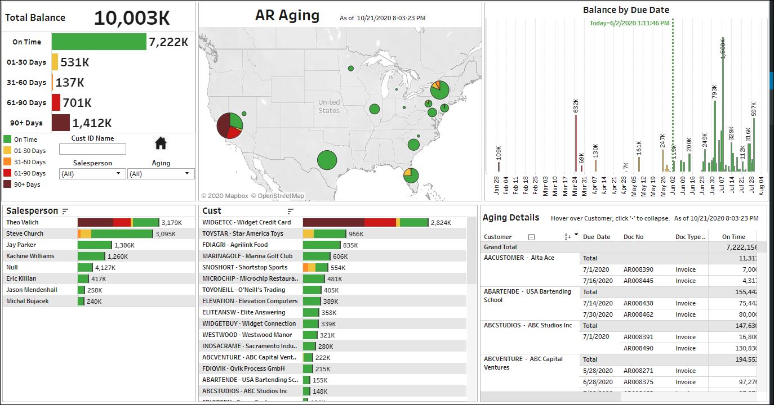Click the Cust ID Name search field
This screenshot has height=405, width=774.
92,149
